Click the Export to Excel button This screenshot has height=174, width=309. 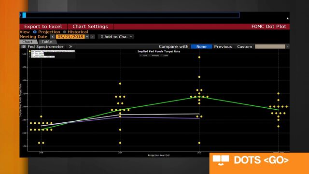point(43,27)
